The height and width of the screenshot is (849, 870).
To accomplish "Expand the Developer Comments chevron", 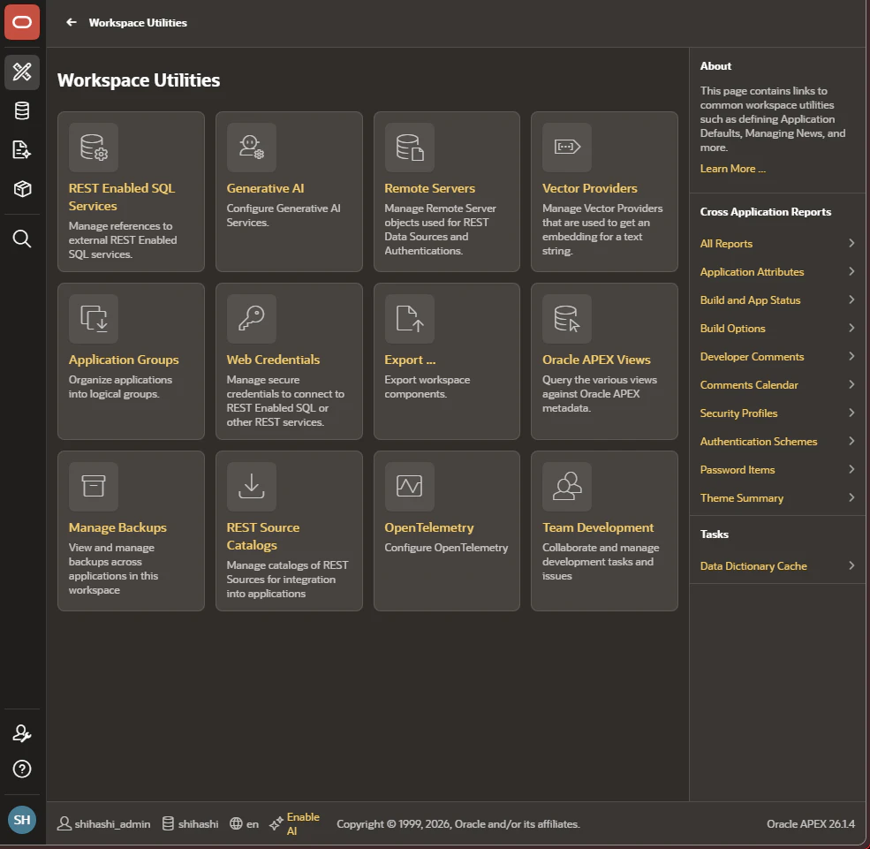I will pos(851,356).
